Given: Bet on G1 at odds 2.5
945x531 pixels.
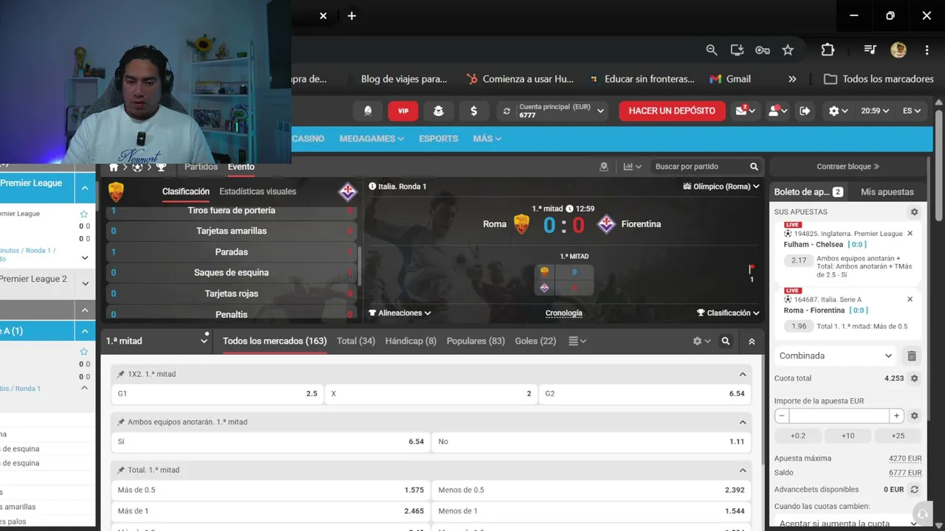Looking at the screenshot, I should [217, 394].
